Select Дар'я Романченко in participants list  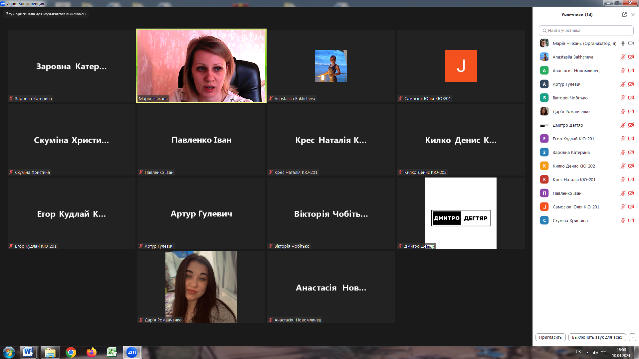pos(571,111)
